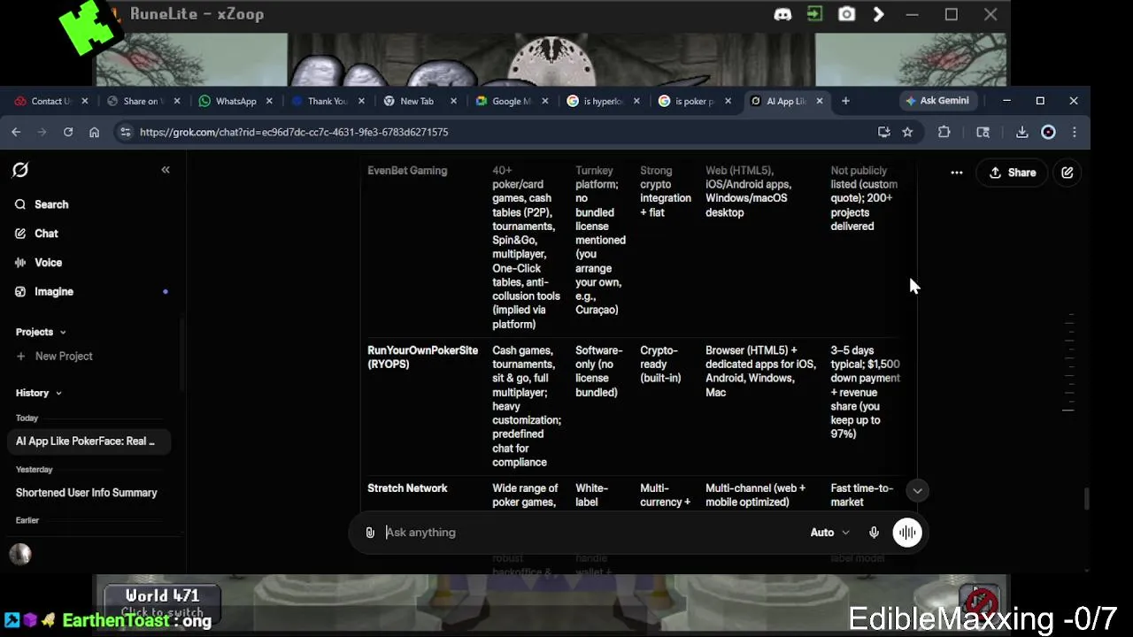Jump to bottom with down-arrow button

917,491
